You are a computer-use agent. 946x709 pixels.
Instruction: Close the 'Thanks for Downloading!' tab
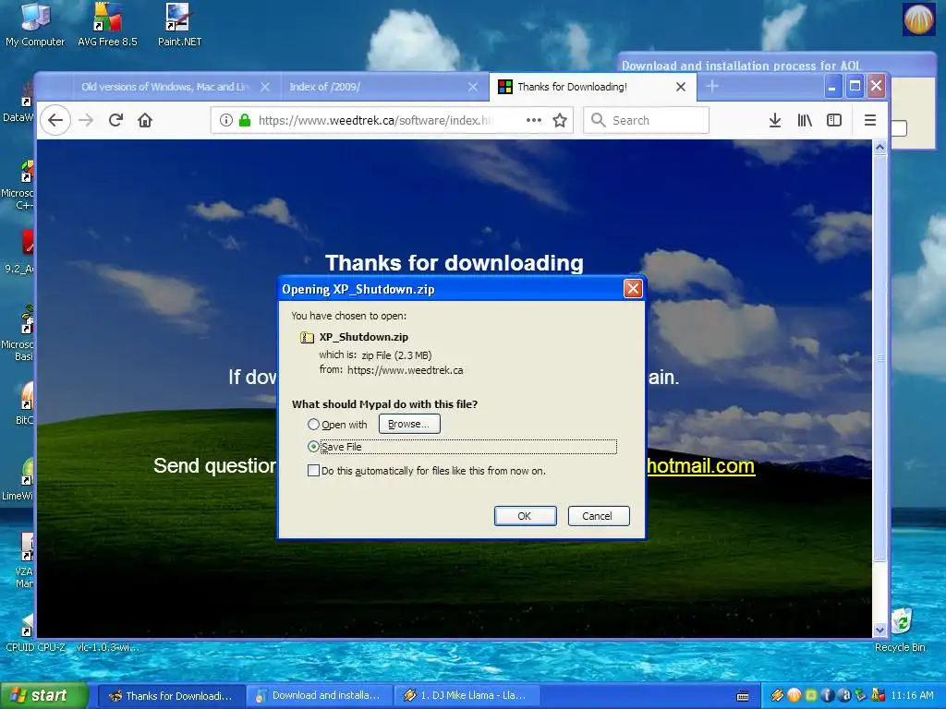tap(681, 87)
